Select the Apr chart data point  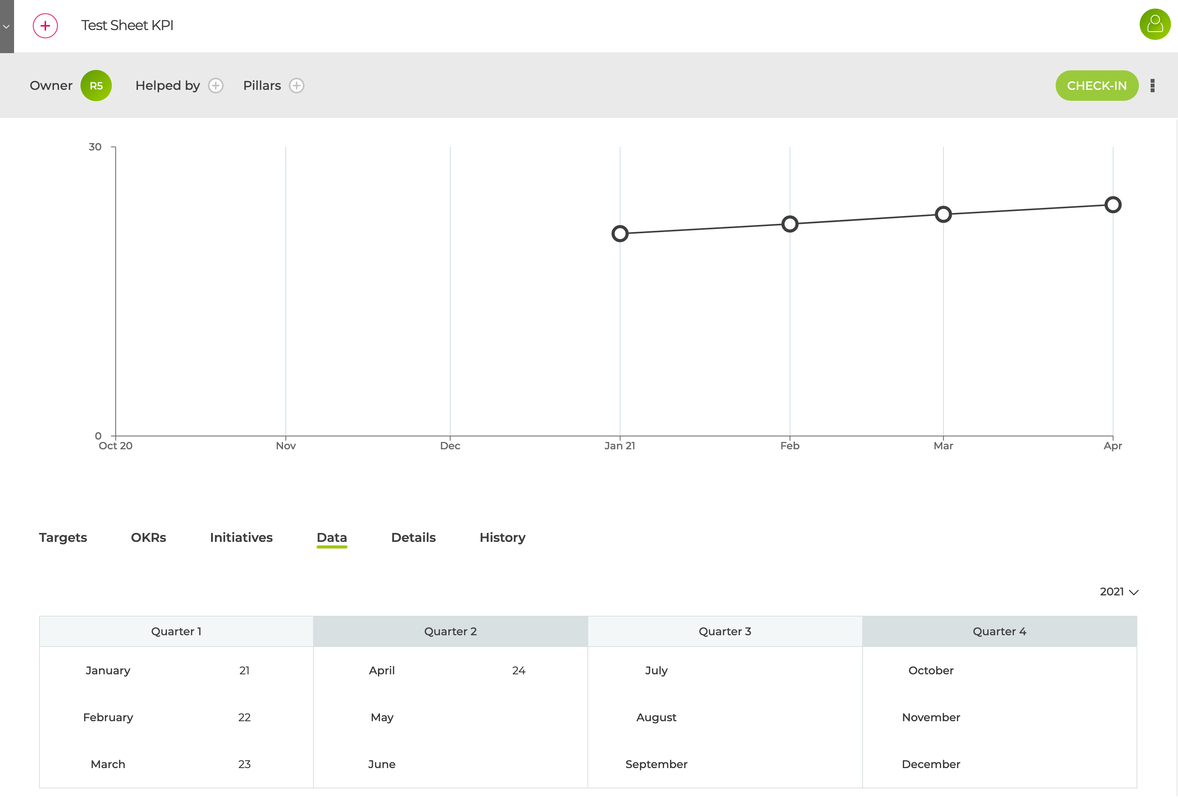1113,205
